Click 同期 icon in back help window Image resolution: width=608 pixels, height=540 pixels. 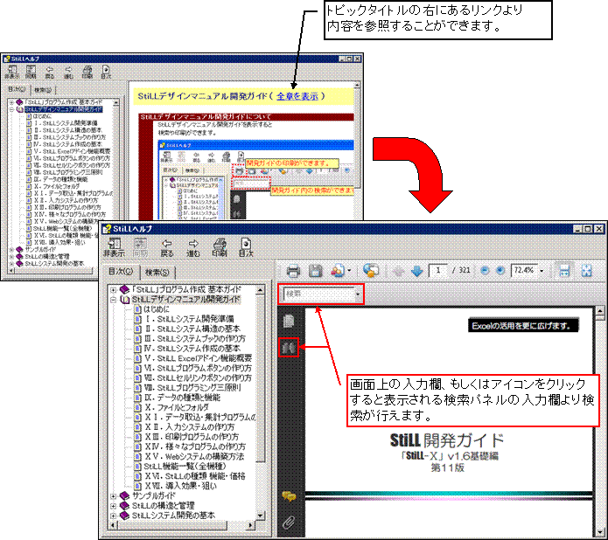(31, 73)
